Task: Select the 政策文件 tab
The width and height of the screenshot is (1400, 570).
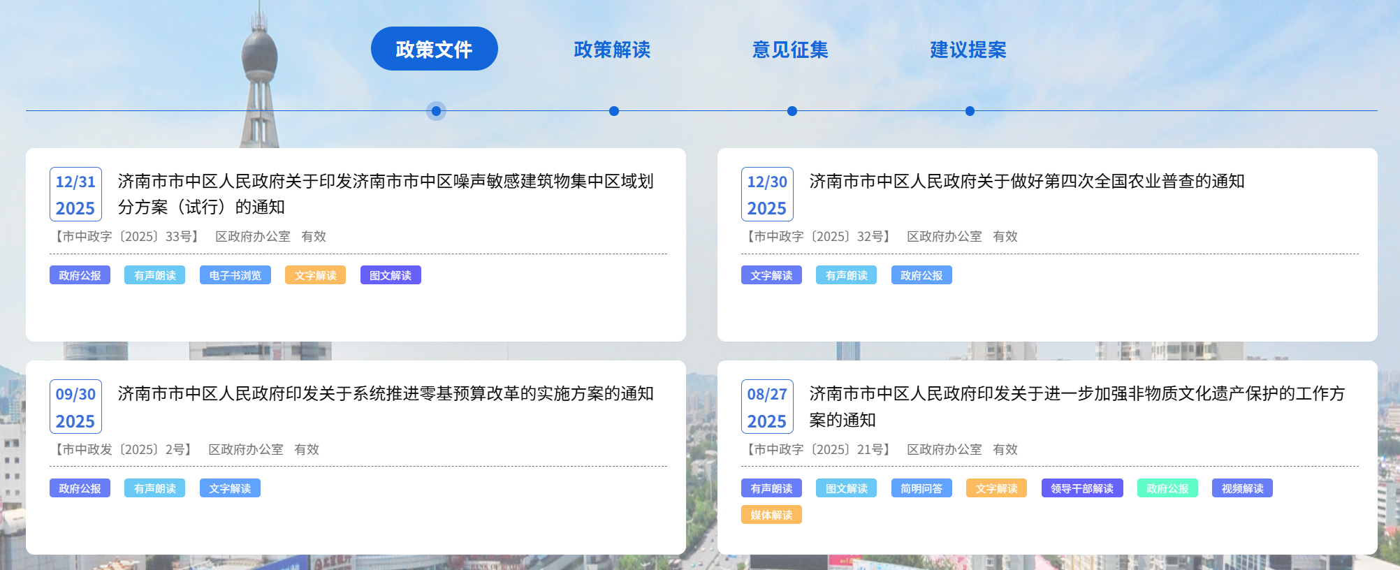Action: pyautogui.click(x=434, y=49)
